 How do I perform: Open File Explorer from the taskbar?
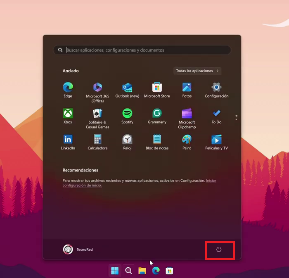[142, 271]
